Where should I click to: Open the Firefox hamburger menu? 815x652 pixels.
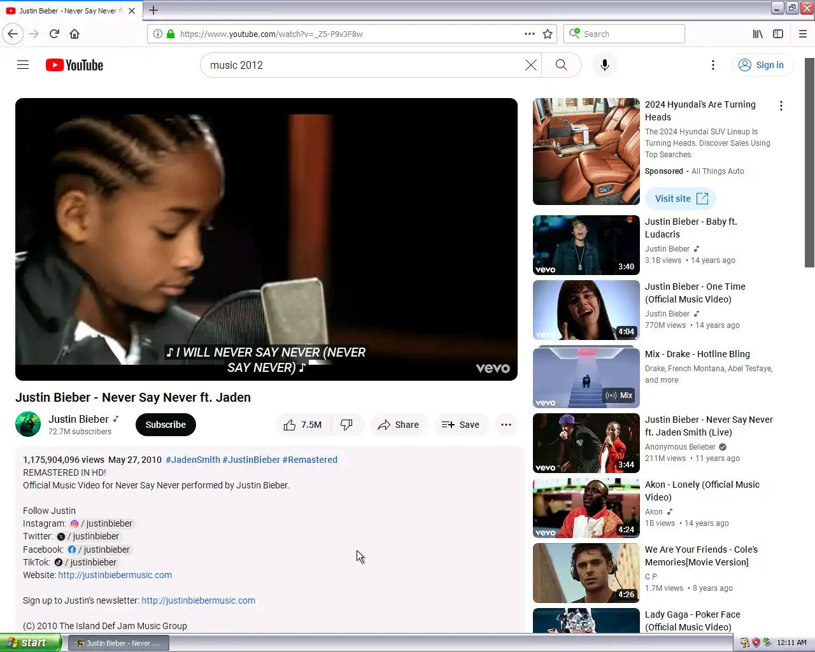[x=803, y=34]
